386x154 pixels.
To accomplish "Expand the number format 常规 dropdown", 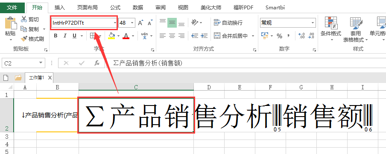I will coord(313,23).
